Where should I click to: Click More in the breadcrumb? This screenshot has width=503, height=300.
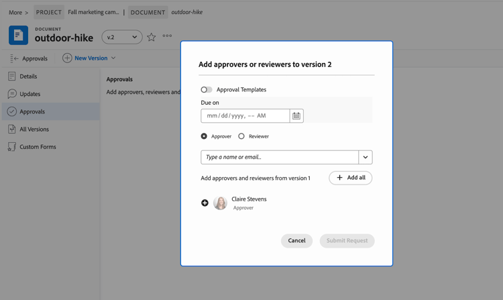[15, 12]
